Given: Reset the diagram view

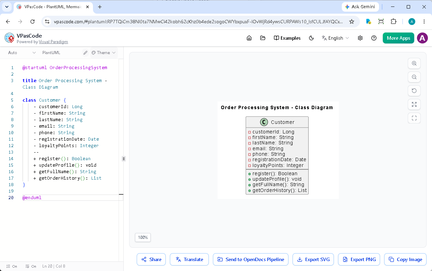Looking at the screenshot, I should coord(414,91).
